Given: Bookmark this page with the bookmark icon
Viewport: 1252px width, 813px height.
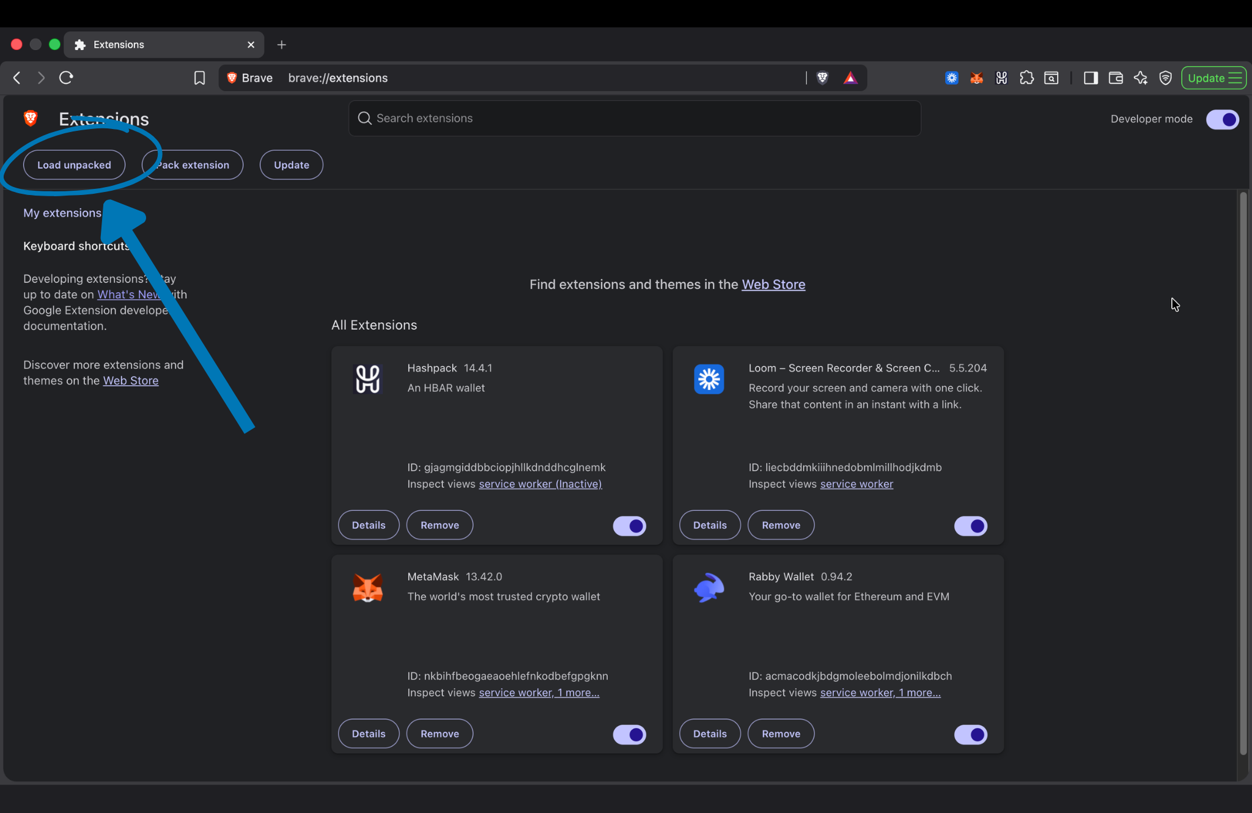Looking at the screenshot, I should pyautogui.click(x=199, y=78).
